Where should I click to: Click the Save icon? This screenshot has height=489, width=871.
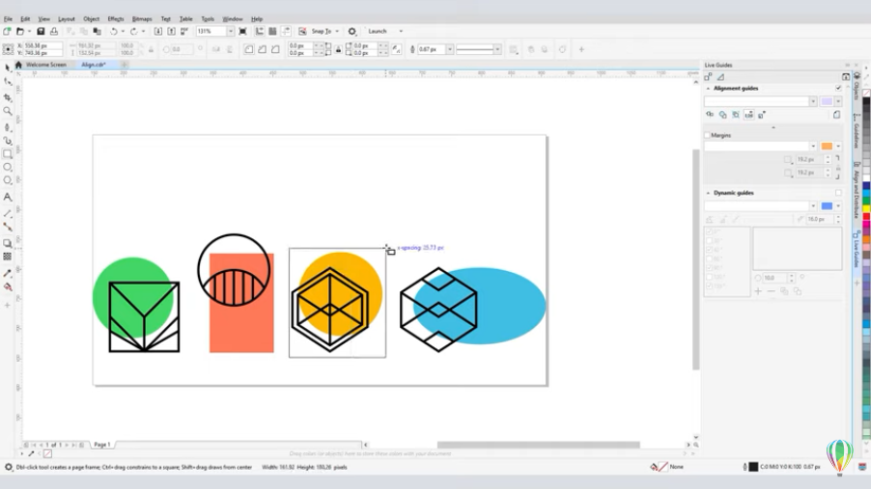coord(41,31)
